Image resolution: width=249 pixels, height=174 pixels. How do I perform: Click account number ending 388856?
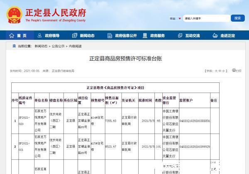pos(195,121)
